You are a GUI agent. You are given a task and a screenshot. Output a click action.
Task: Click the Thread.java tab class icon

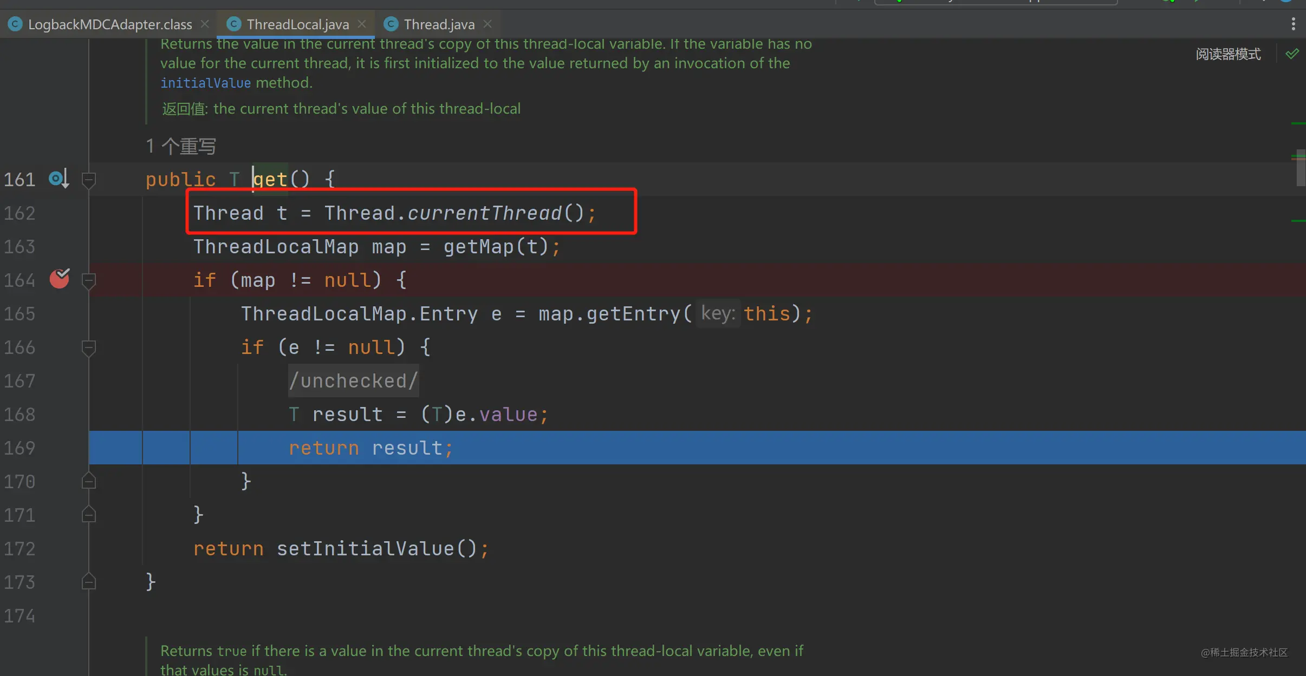(x=391, y=24)
